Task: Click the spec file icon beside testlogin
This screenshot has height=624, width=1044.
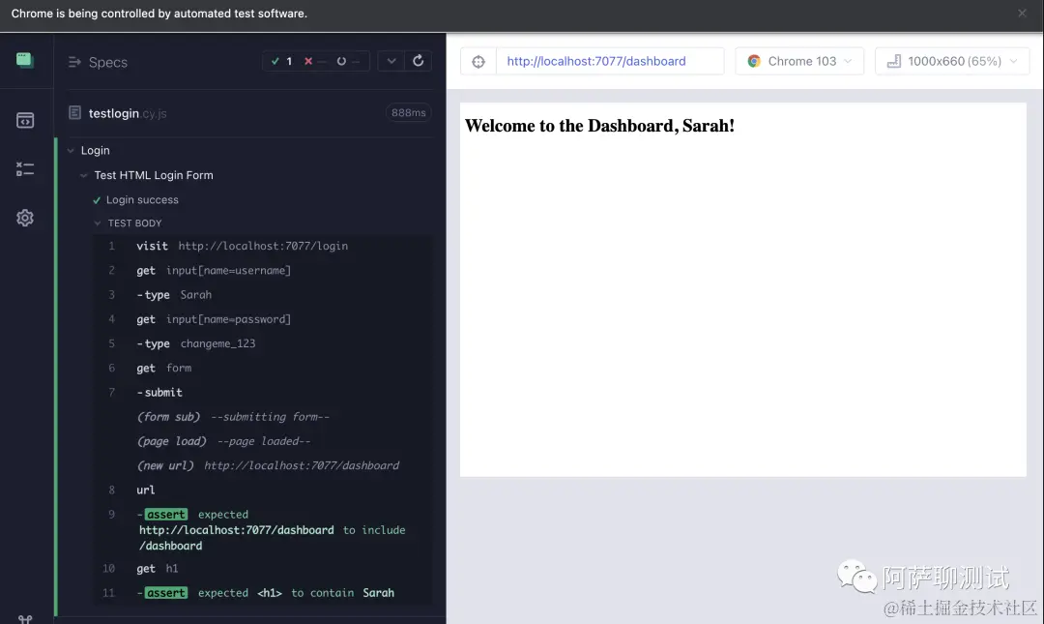Action: (x=74, y=112)
